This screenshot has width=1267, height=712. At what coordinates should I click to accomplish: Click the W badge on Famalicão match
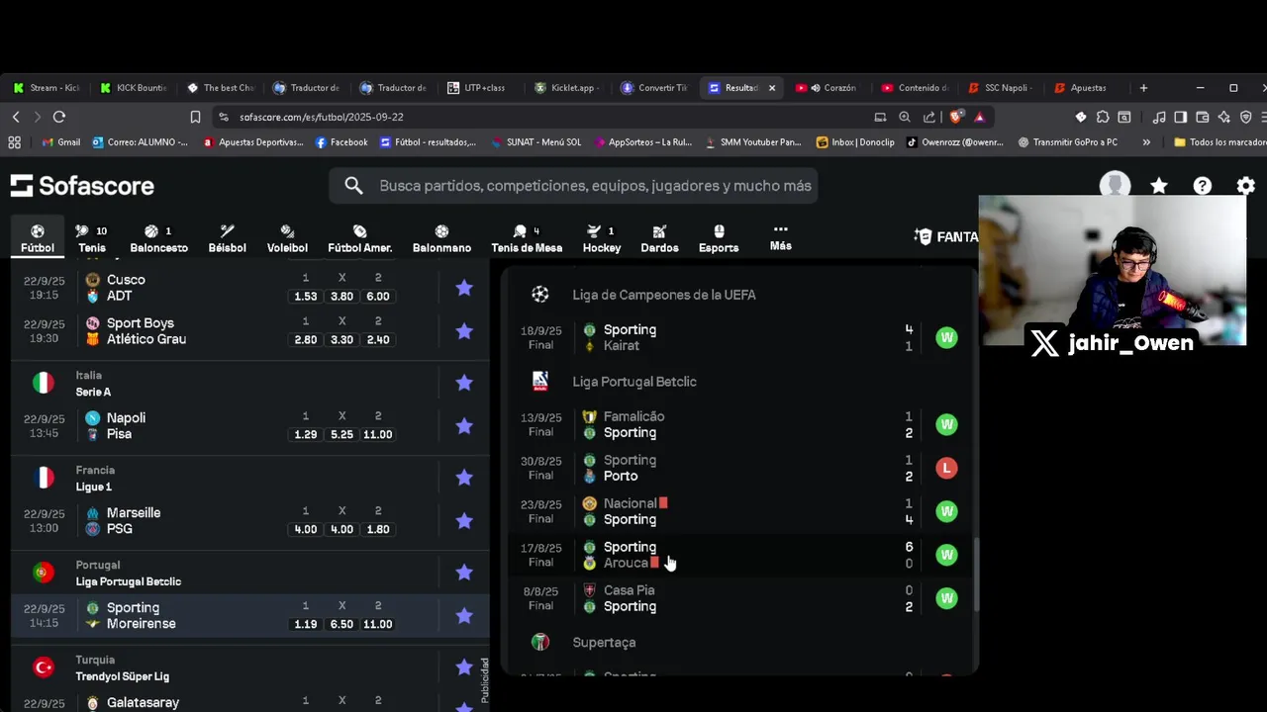click(x=946, y=424)
